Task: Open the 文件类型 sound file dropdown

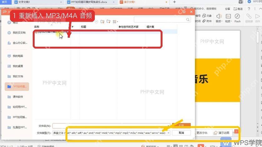Action: coord(111,133)
